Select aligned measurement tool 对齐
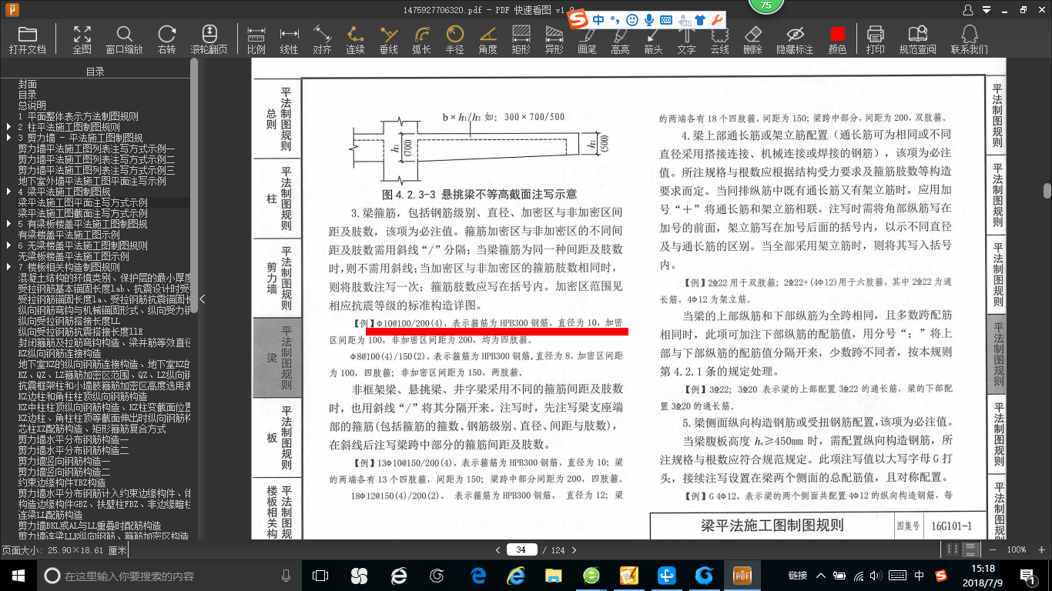The height and width of the screenshot is (591, 1052). pyautogui.click(x=322, y=40)
